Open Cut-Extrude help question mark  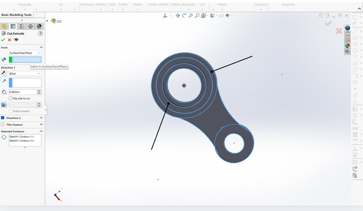40,33
